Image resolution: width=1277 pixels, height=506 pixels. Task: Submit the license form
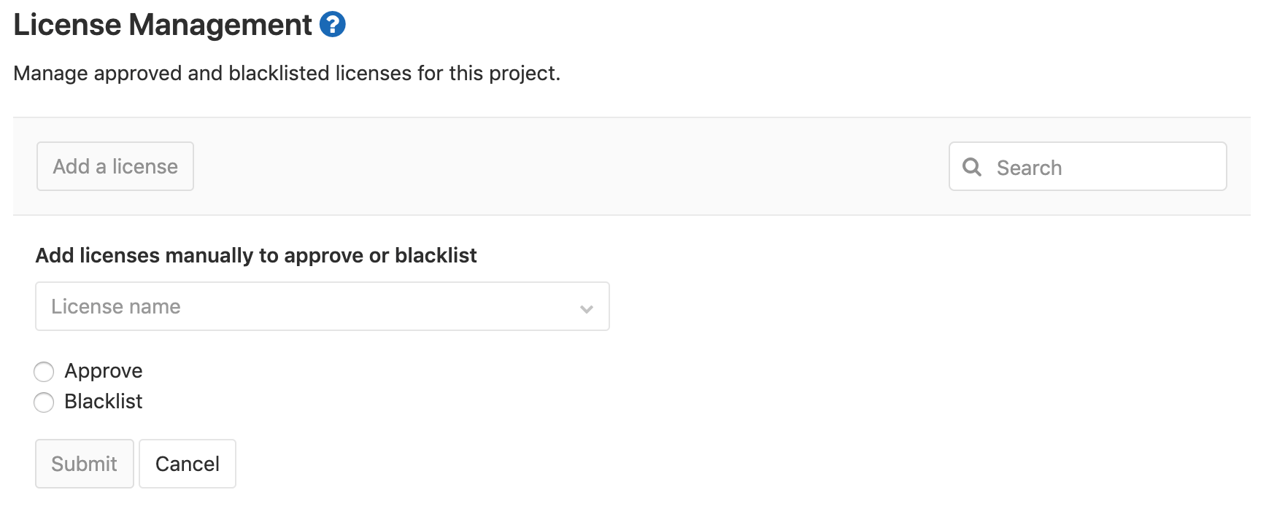pos(85,464)
